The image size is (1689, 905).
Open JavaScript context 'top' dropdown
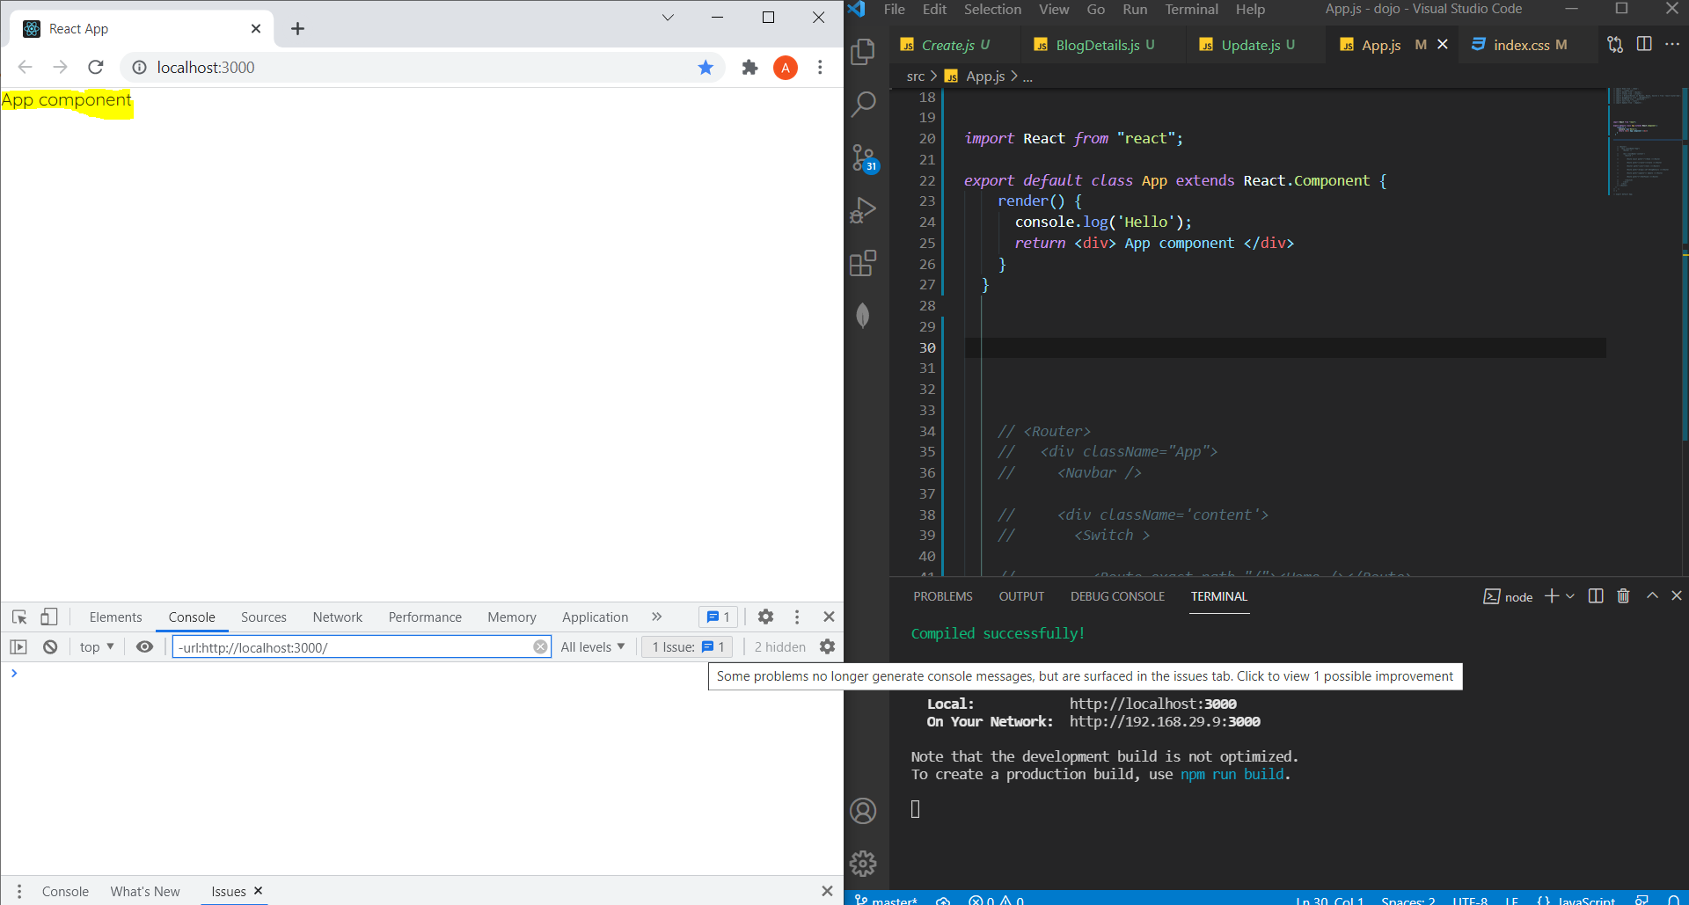pyautogui.click(x=97, y=647)
